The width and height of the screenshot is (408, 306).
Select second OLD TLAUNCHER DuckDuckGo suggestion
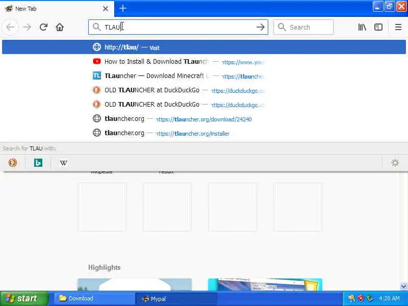pyautogui.click(x=203, y=105)
